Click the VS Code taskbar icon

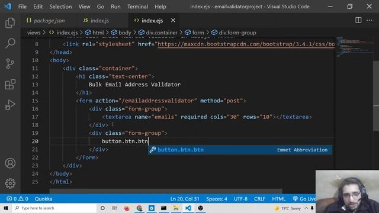click(188, 208)
